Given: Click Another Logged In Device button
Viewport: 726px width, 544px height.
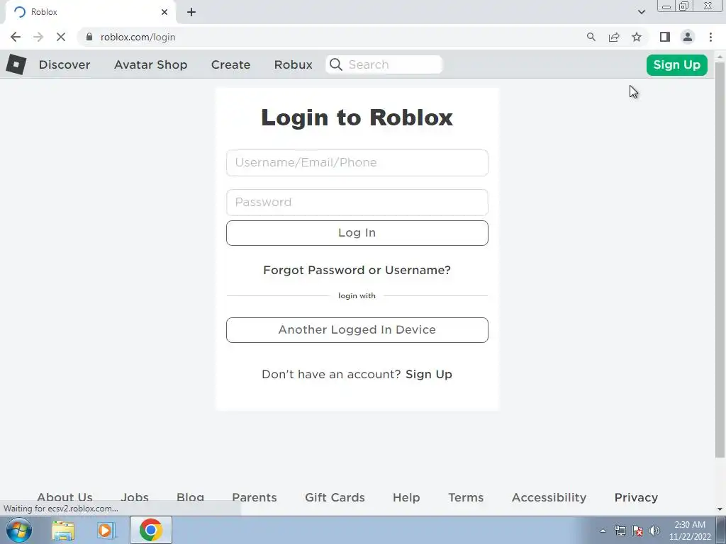Looking at the screenshot, I should point(357,330).
